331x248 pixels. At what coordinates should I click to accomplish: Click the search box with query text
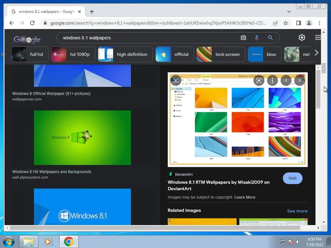point(148,38)
